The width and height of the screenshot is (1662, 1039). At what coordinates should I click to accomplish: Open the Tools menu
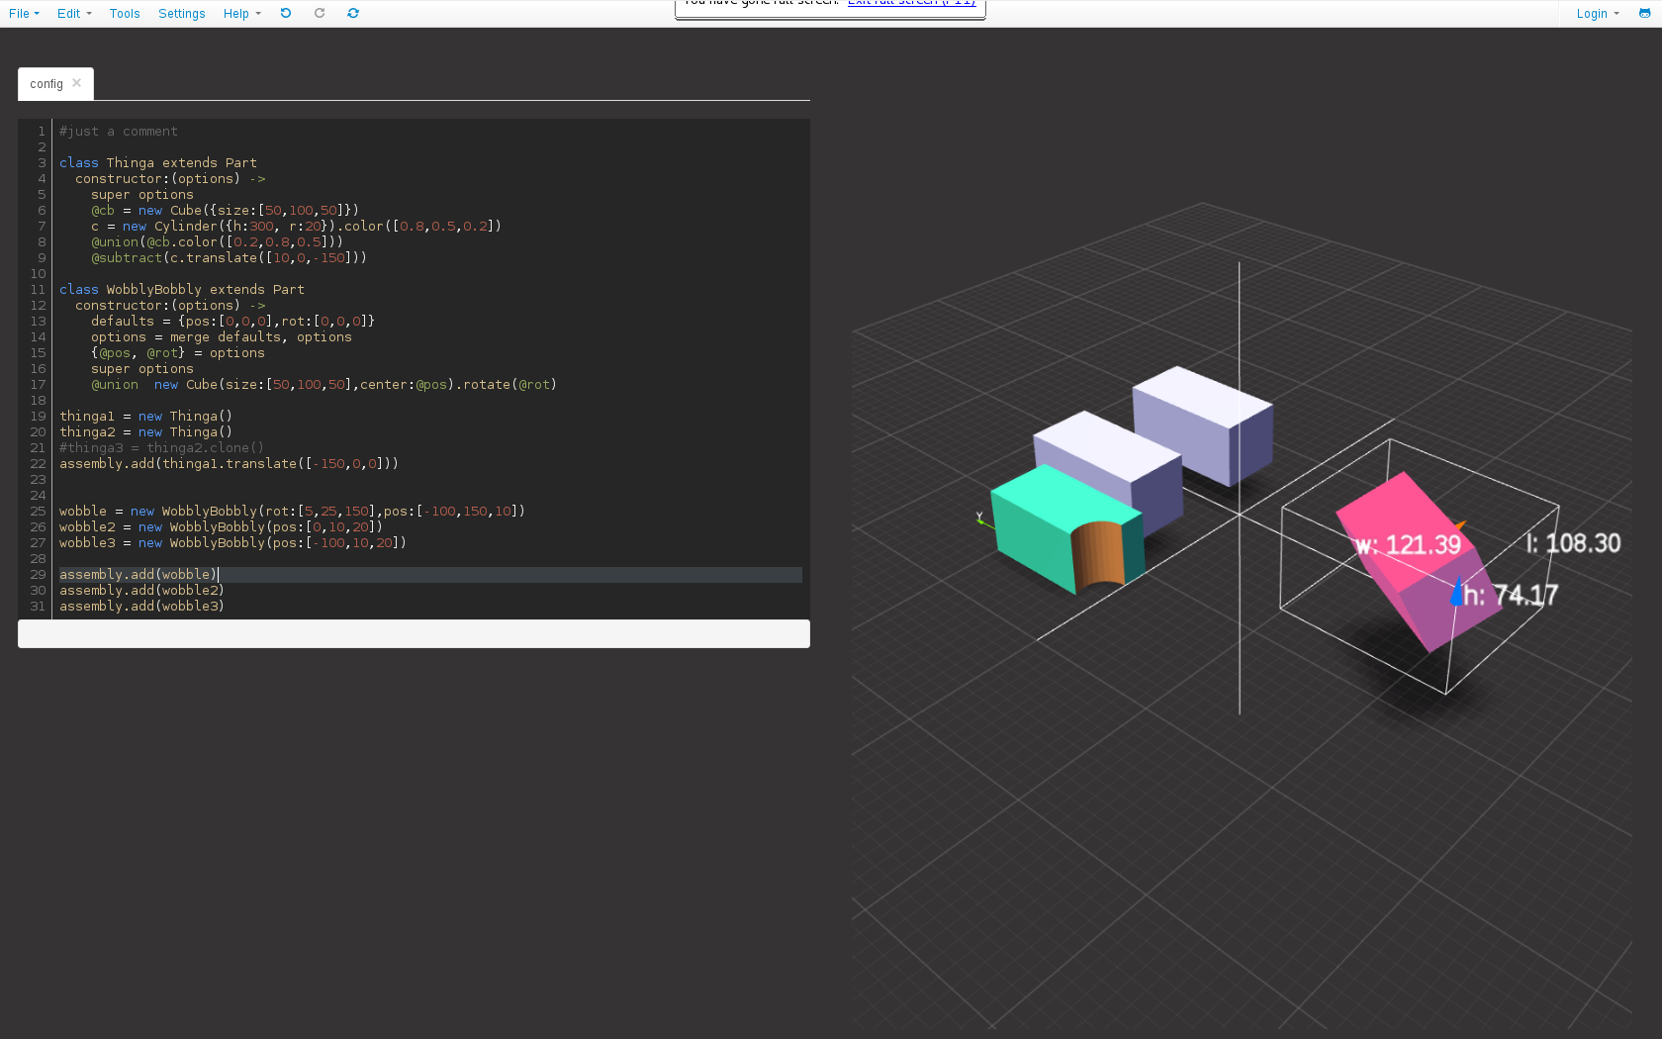click(x=125, y=13)
